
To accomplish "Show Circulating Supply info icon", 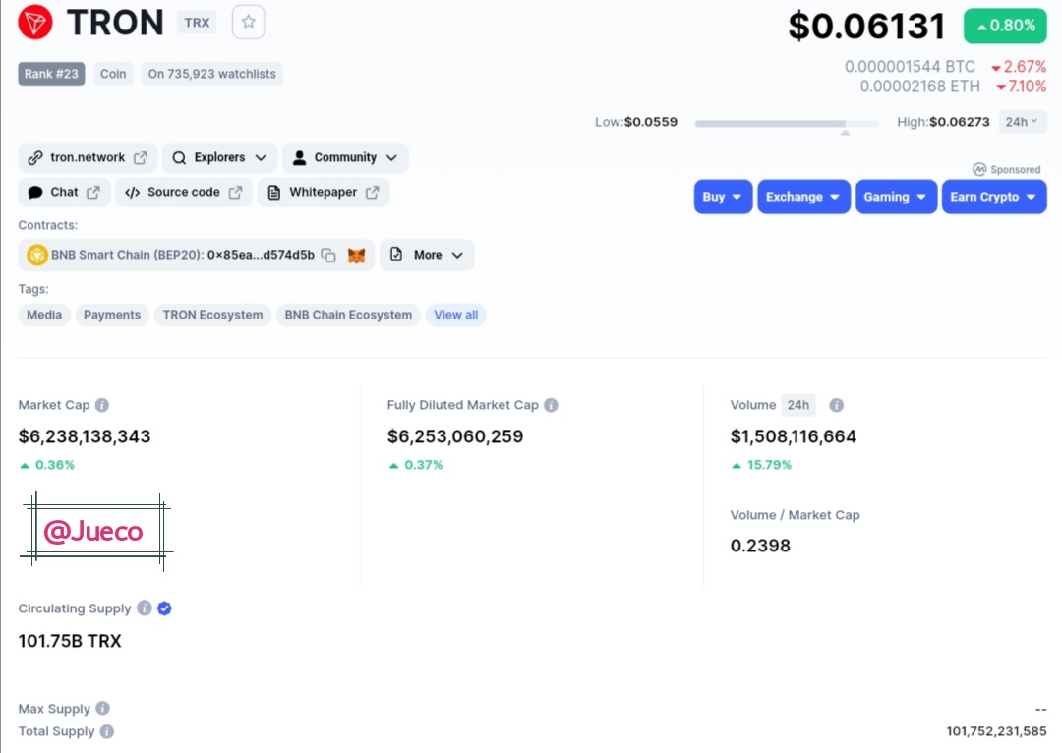I will [x=145, y=608].
